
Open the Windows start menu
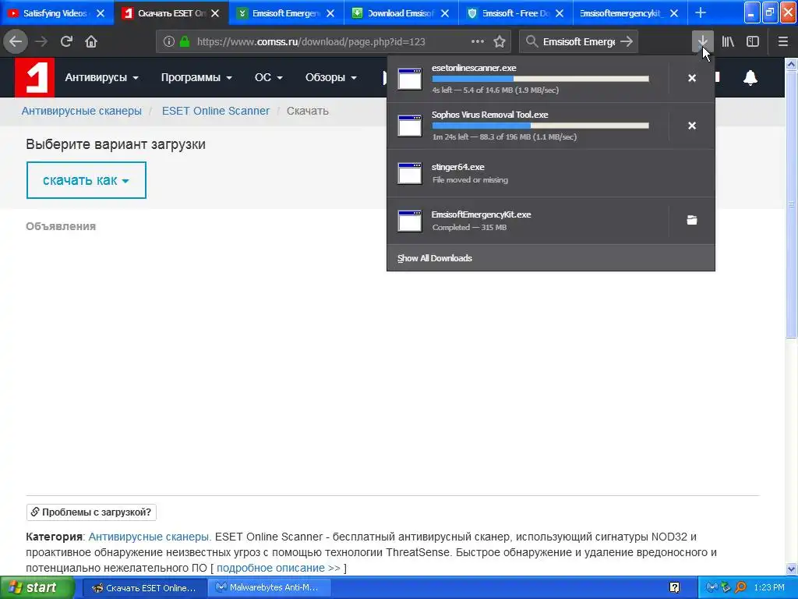click(x=37, y=588)
